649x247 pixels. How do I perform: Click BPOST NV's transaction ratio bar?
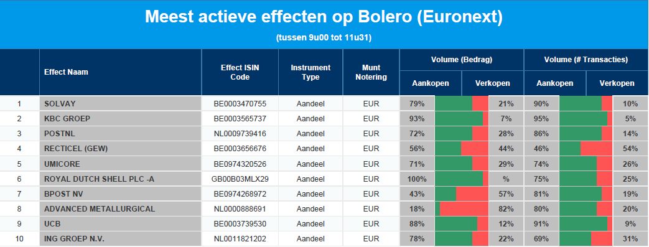pyautogui.click(x=586, y=193)
